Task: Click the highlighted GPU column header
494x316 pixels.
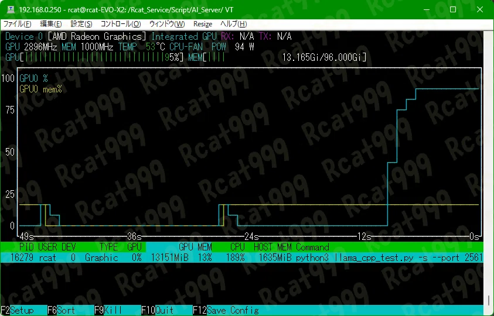Action: (134, 247)
